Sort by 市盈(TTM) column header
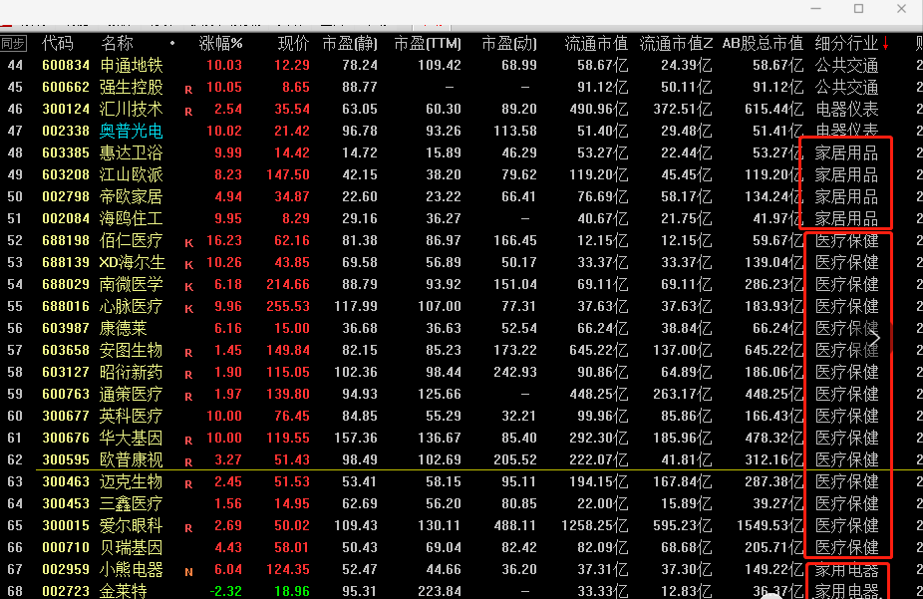Viewport: 923px width, 599px height. [428, 43]
